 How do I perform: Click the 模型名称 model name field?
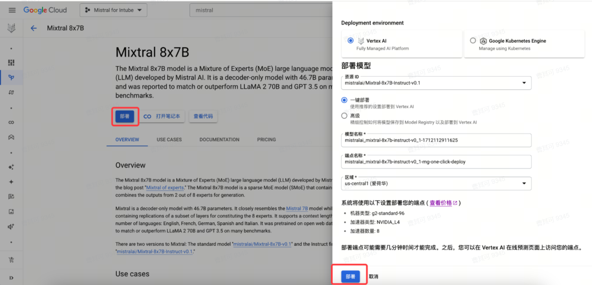[436, 140]
